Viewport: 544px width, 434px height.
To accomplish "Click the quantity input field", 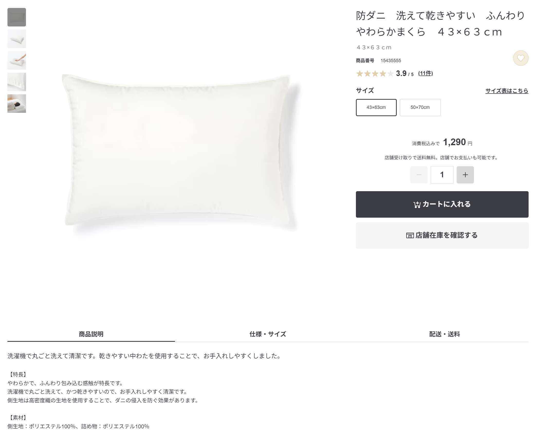I will [x=442, y=175].
